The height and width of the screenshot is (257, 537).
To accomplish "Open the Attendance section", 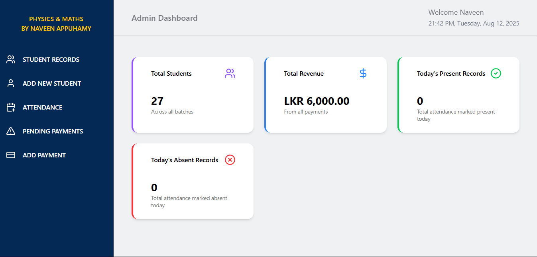I will point(43,107).
